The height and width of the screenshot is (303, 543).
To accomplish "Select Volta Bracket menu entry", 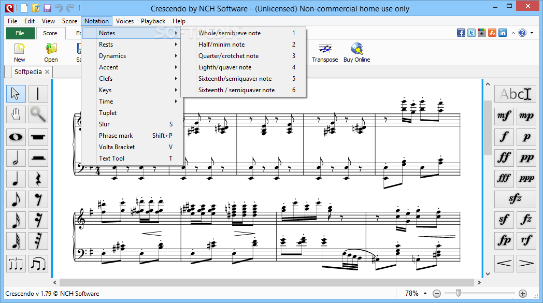I will coord(132,147).
